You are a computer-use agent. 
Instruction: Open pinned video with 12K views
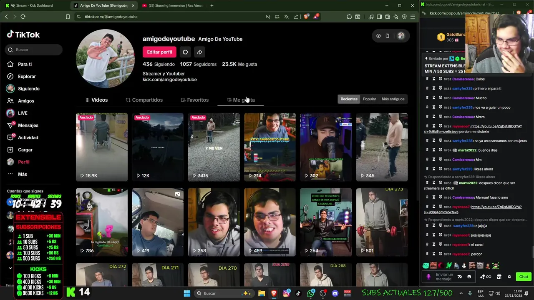(158, 147)
